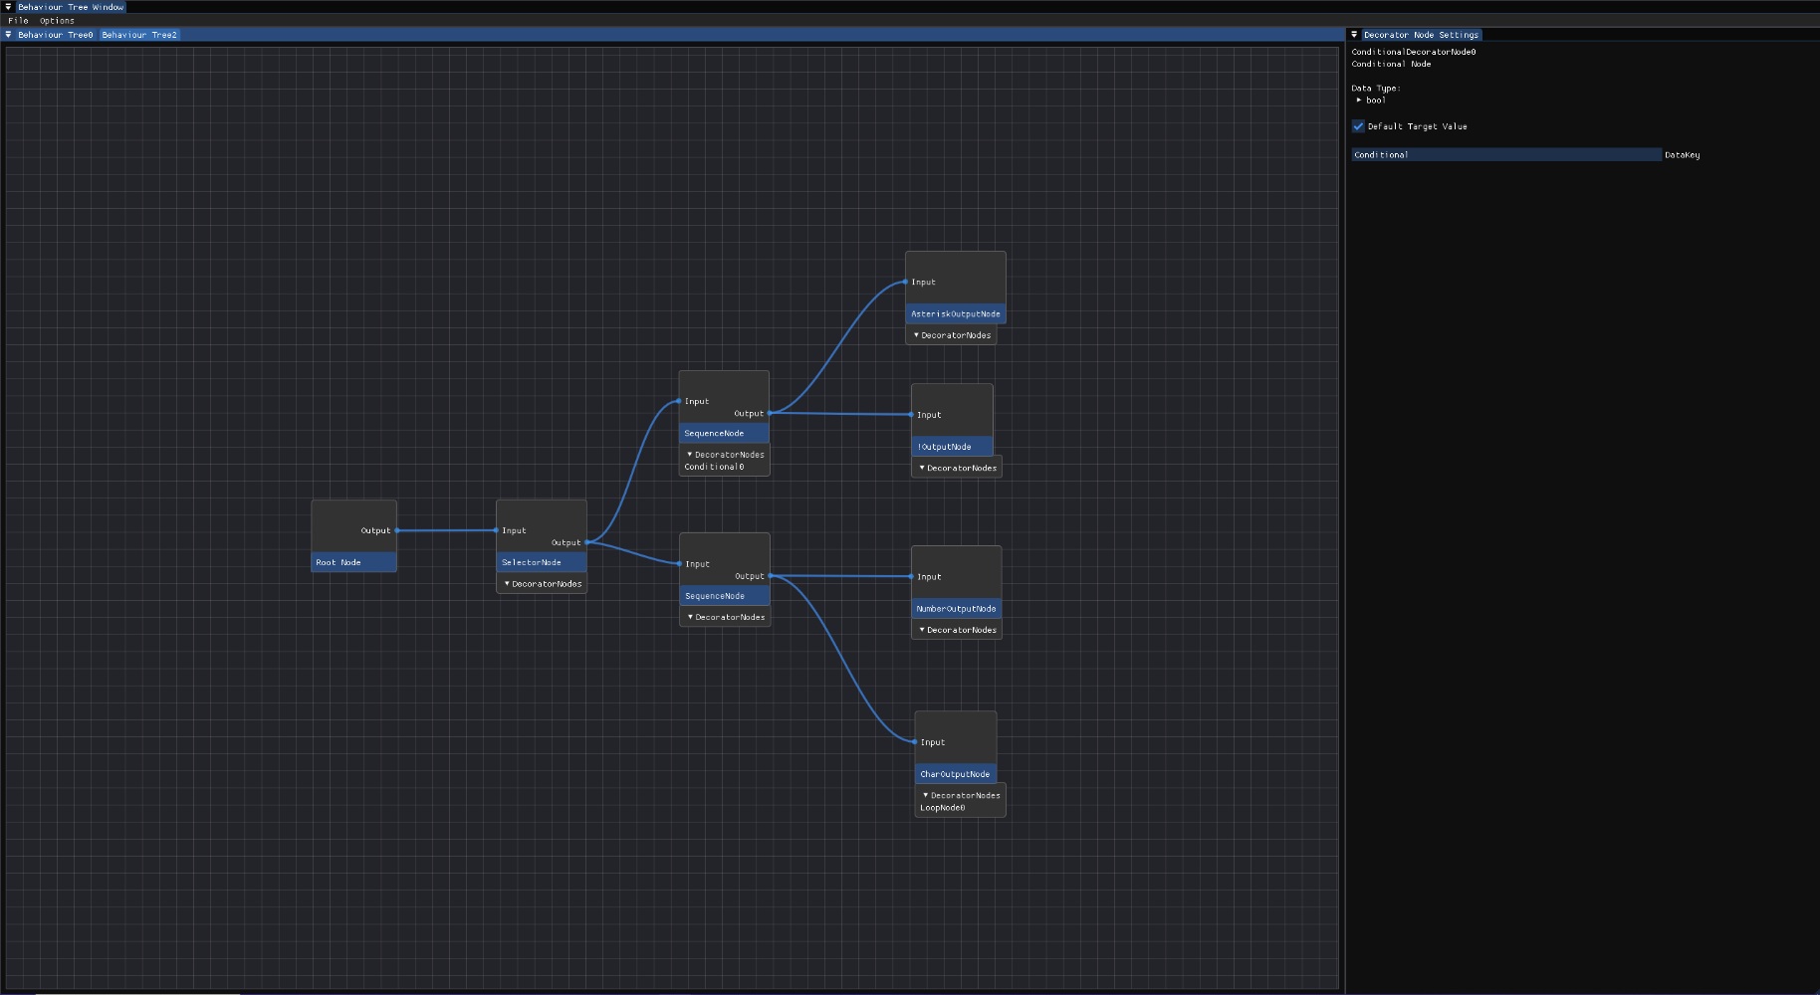
Task: Click the Root Node output pin
Action: 397,530
